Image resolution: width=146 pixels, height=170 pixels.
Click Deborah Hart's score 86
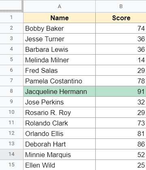point(121,144)
